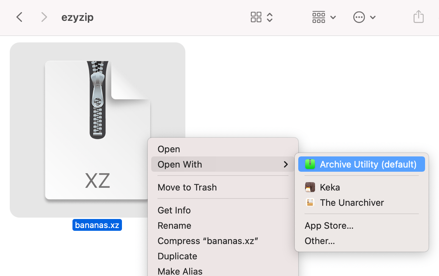Expand the Open With submenu
The height and width of the screenshot is (276, 439).
[286, 164]
